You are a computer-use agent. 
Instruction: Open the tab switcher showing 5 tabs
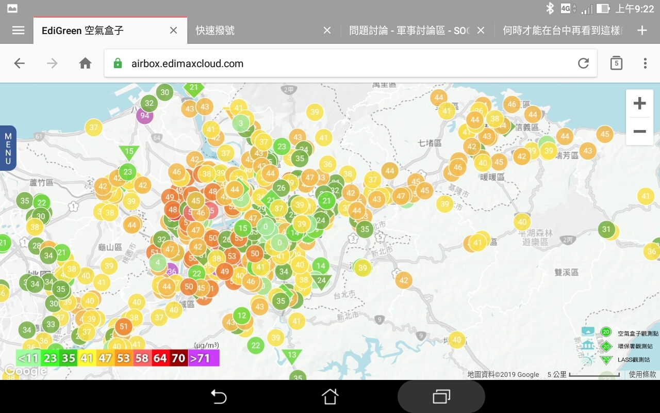(616, 63)
